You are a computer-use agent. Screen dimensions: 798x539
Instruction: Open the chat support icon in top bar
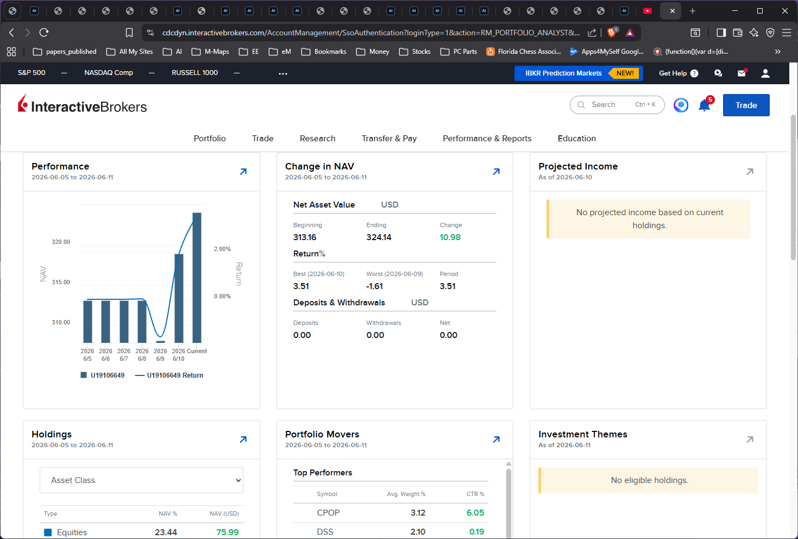(718, 73)
